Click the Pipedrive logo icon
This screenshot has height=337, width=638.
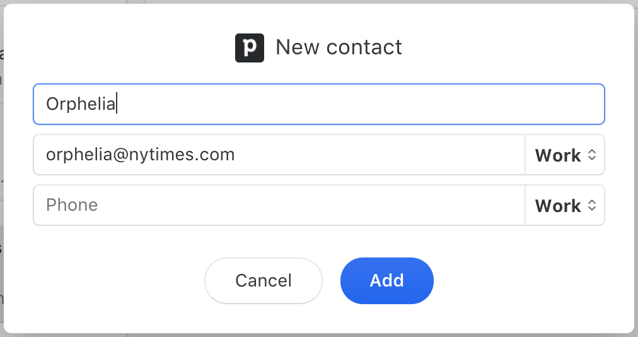point(250,48)
